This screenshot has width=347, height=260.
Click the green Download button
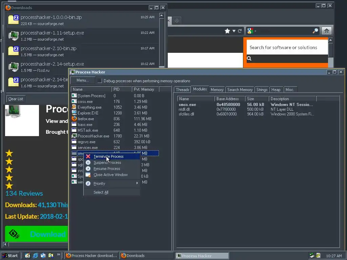coord(37,234)
